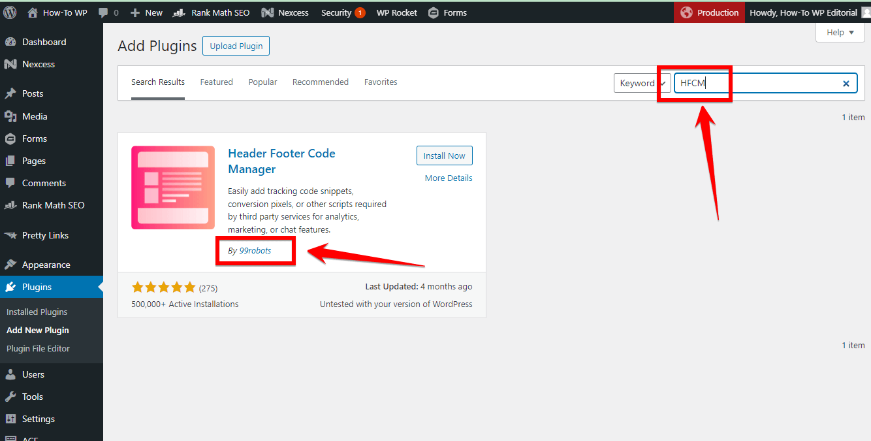Open Pretty Links in the sidebar

[x=45, y=235]
